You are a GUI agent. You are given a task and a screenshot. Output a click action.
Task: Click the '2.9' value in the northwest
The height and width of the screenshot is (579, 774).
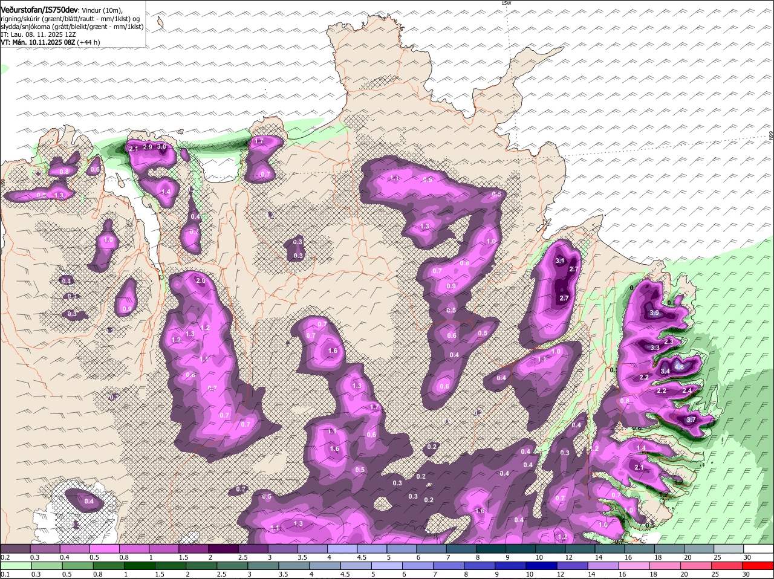point(148,147)
